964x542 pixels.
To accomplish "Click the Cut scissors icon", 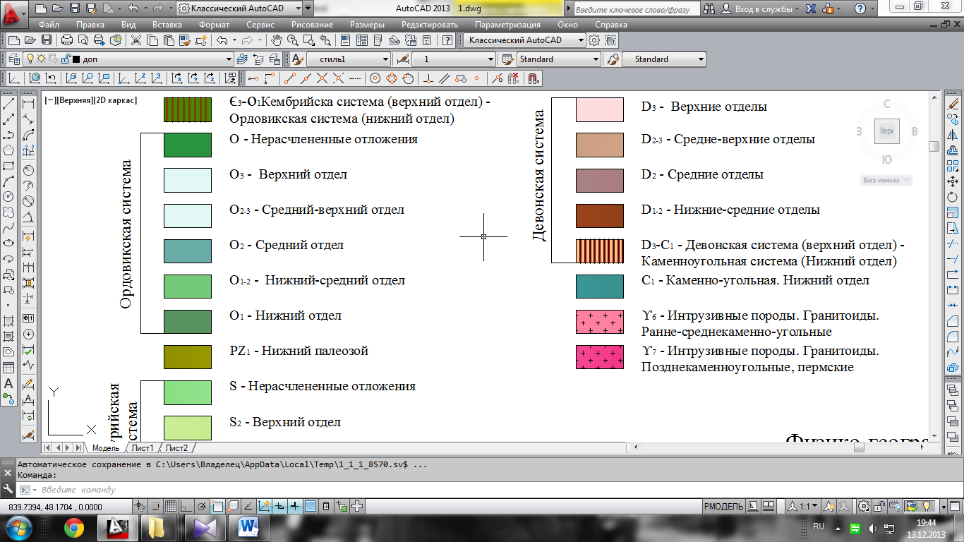I will 135,40.
